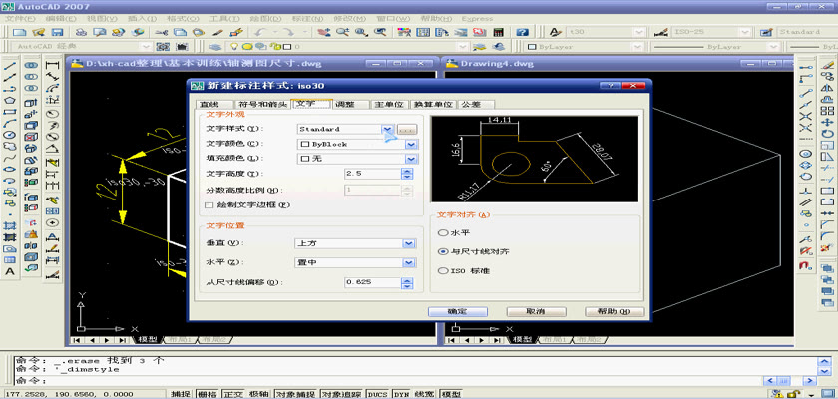Screen dimensions: 838x399
Task: Click the Pan realtime hand icon
Action: (x=323, y=32)
